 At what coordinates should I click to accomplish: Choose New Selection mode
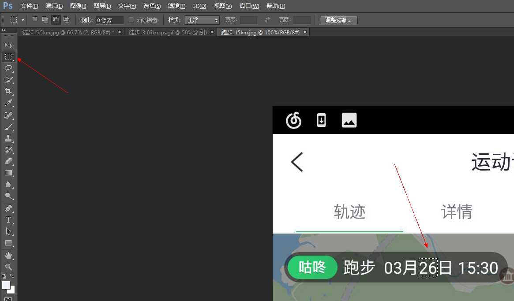click(35, 20)
